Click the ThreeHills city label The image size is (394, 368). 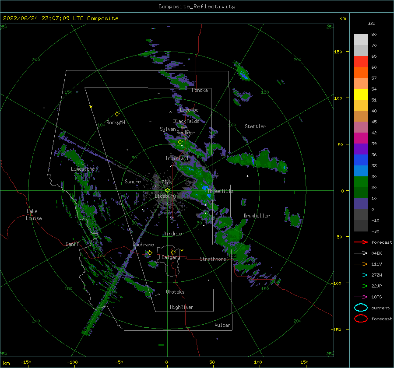point(220,191)
